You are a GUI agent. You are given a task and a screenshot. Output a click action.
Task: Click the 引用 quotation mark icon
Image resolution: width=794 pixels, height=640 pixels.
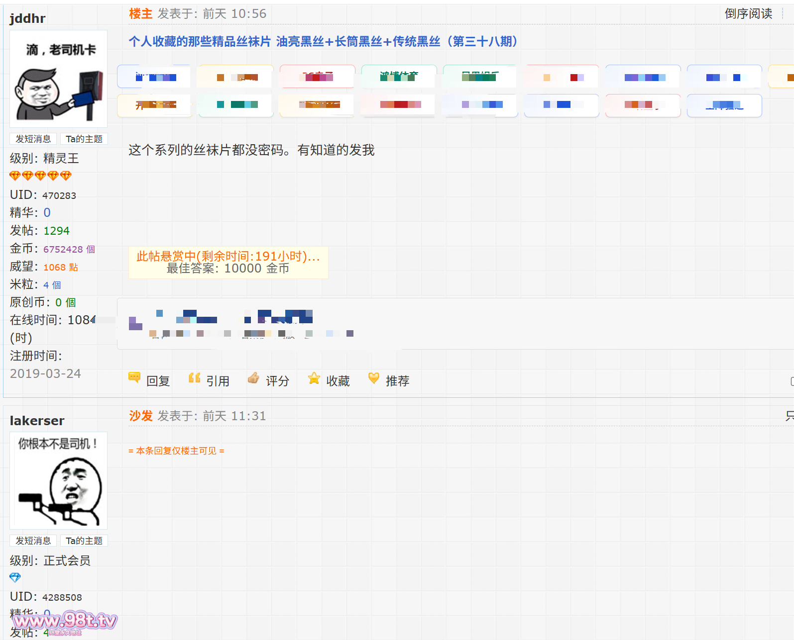tap(194, 378)
